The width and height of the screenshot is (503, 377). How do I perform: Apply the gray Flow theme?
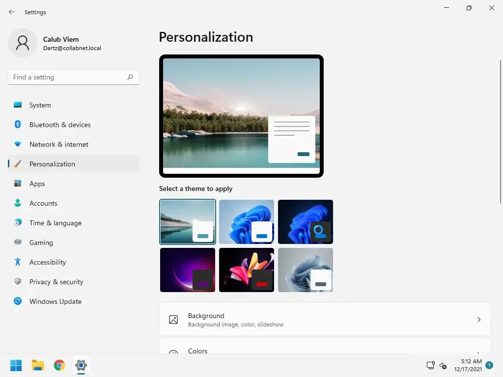306,270
